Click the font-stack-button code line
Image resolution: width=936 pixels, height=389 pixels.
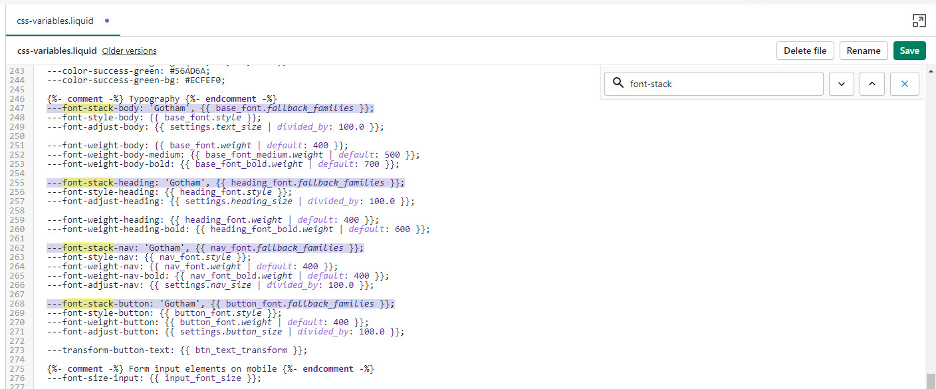pyautogui.click(x=220, y=304)
